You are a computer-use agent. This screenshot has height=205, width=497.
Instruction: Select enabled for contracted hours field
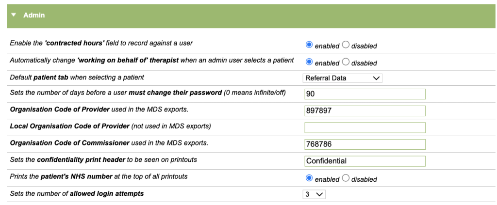point(309,45)
